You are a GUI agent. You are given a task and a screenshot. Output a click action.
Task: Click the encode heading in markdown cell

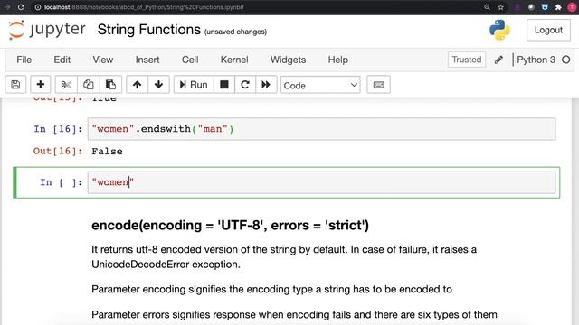point(230,225)
